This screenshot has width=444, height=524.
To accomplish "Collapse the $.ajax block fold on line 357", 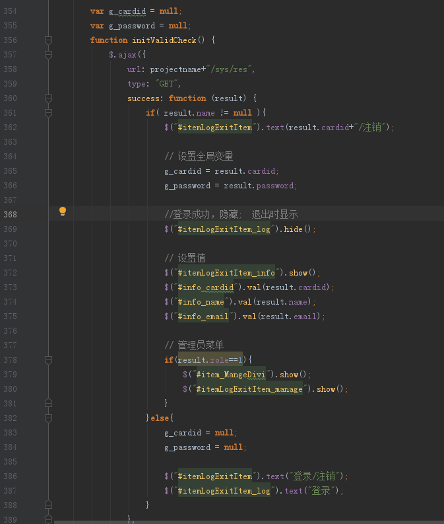I will pyautogui.click(x=48, y=54).
